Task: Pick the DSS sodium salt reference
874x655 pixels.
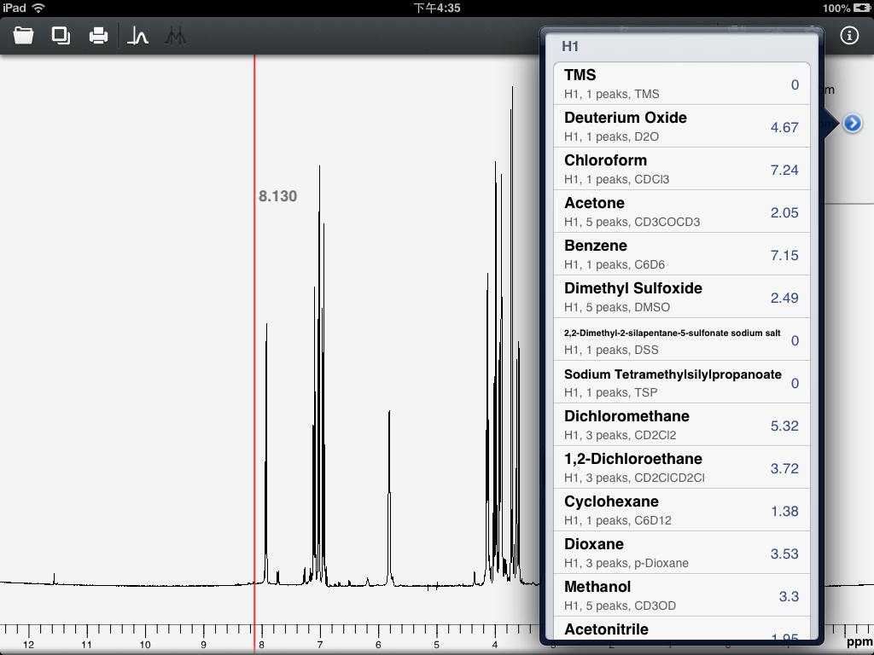Action: [x=681, y=339]
